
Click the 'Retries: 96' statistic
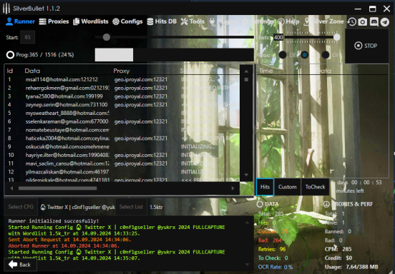(x=272, y=249)
